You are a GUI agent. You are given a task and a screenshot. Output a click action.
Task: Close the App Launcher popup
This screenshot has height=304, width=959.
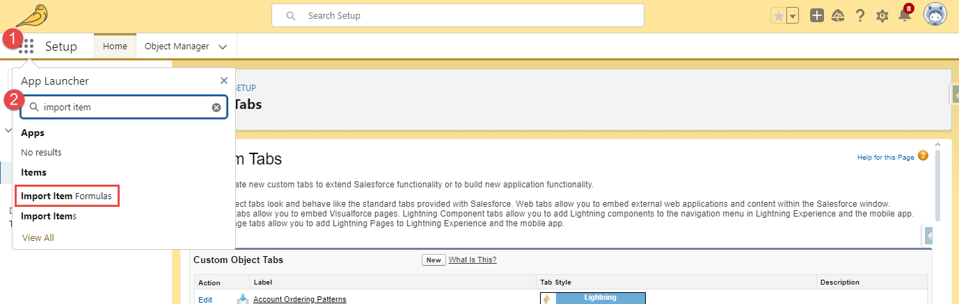coord(223,81)
